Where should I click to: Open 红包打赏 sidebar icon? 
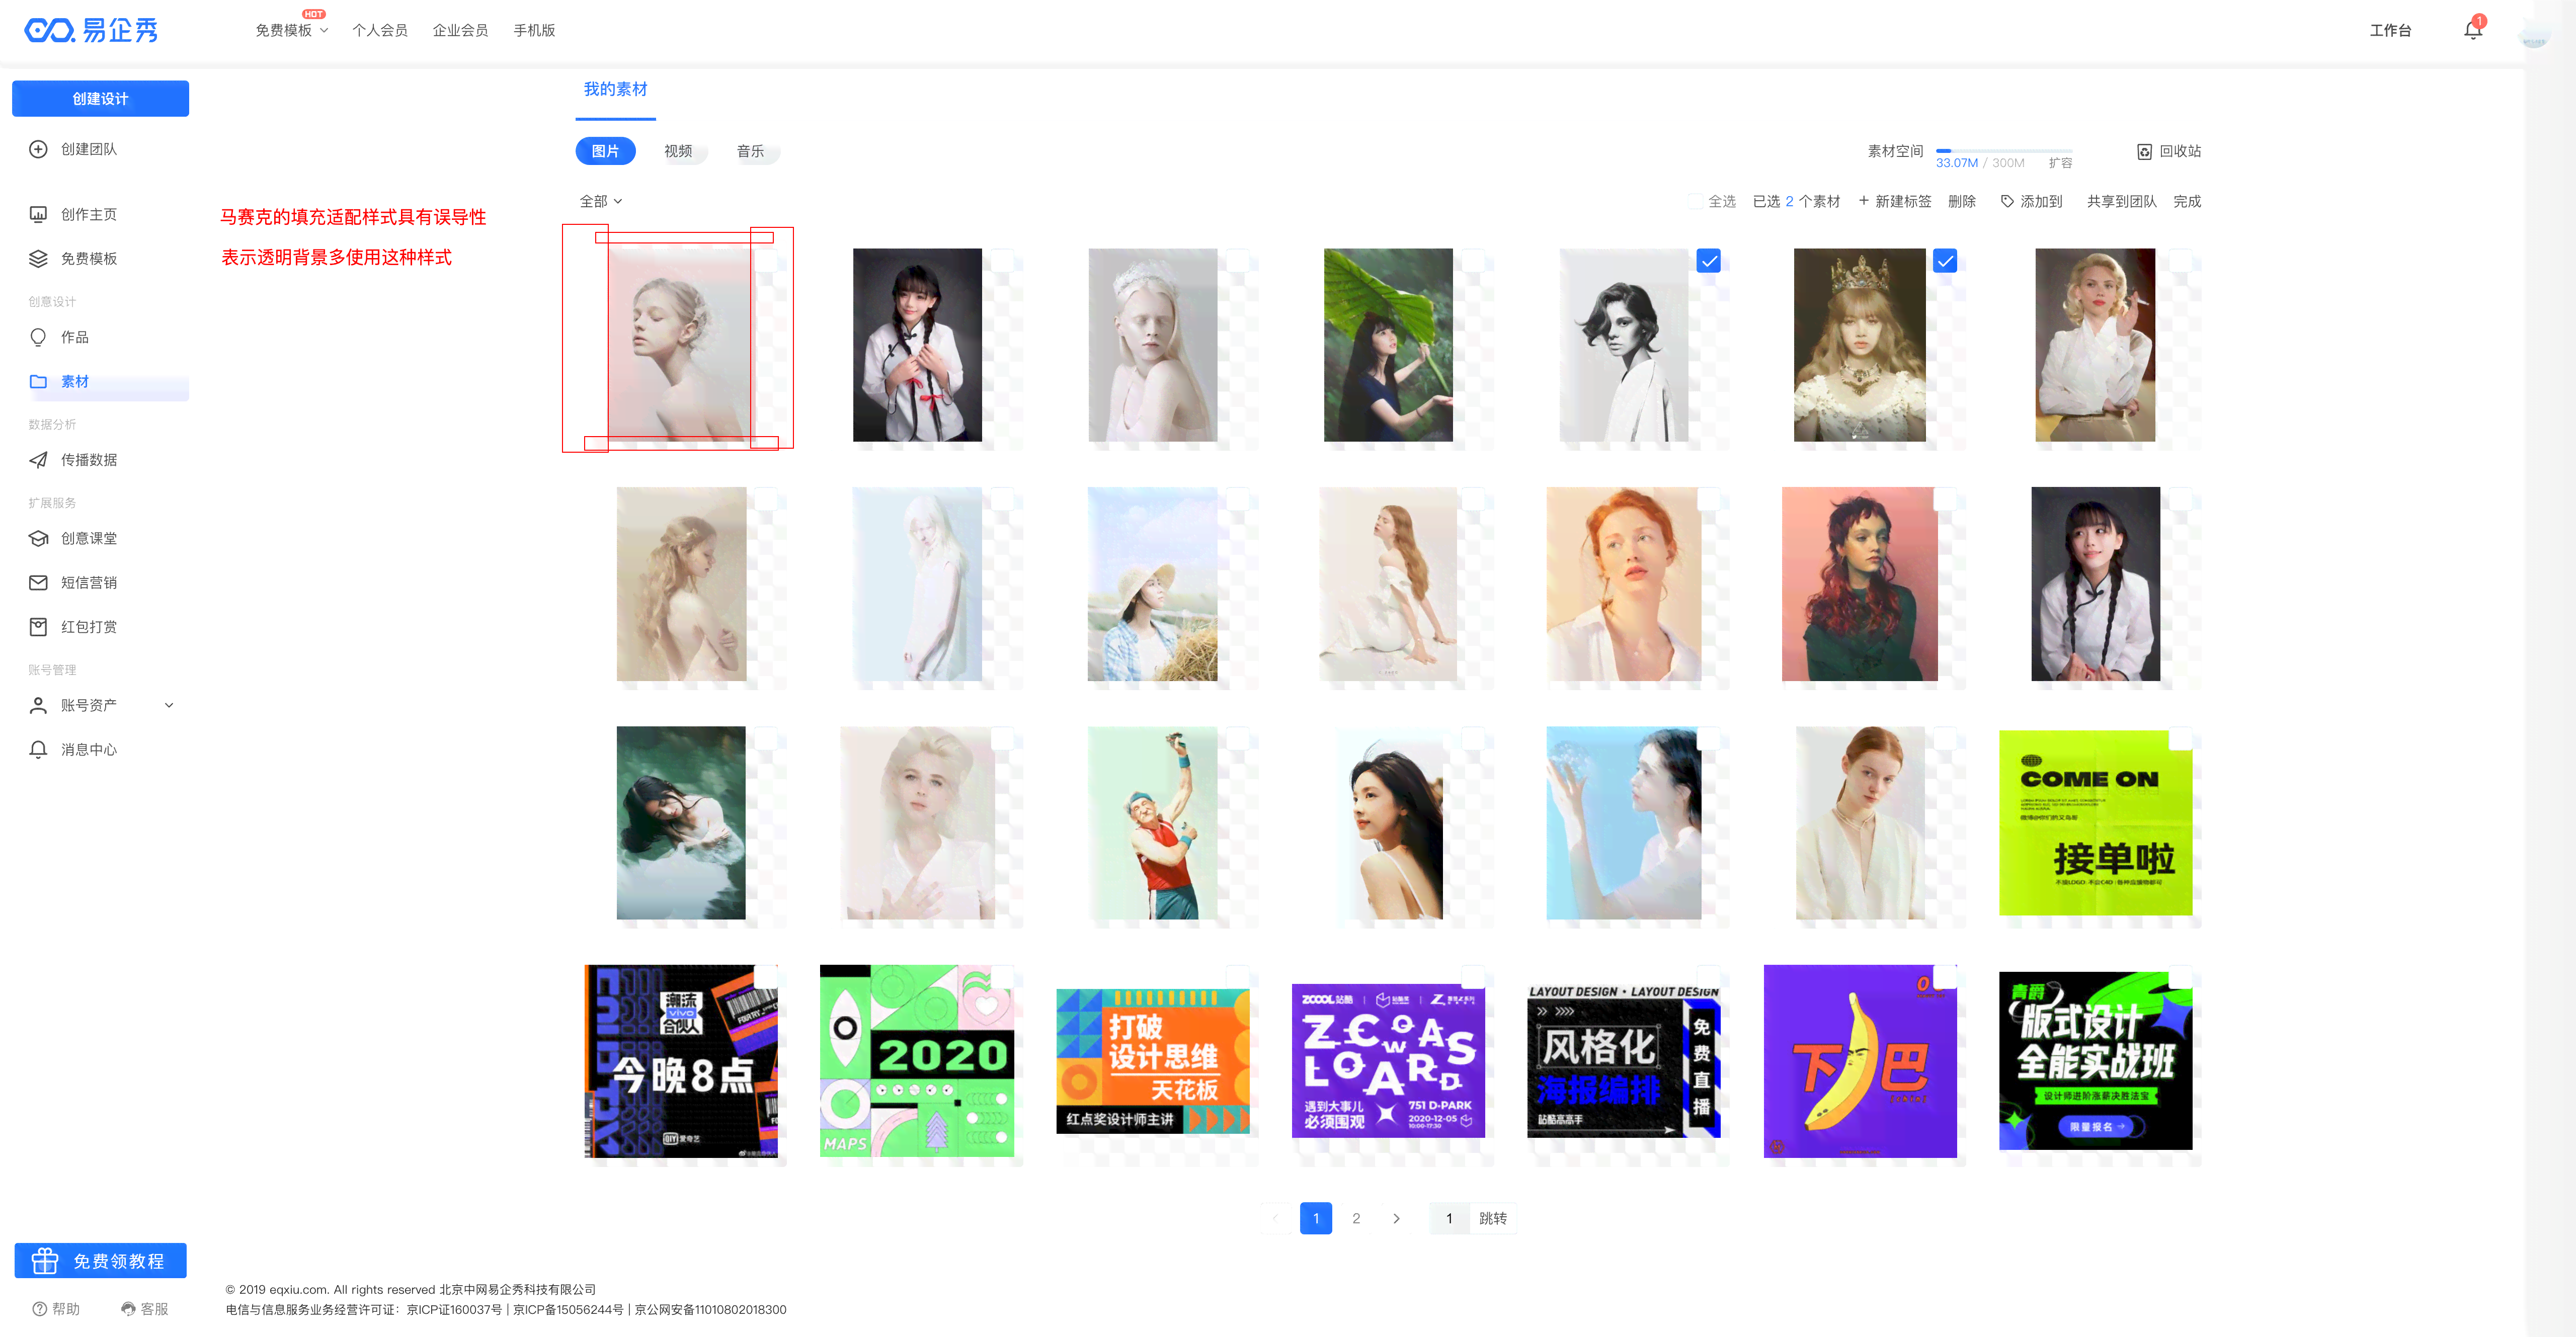pos(38,627)
